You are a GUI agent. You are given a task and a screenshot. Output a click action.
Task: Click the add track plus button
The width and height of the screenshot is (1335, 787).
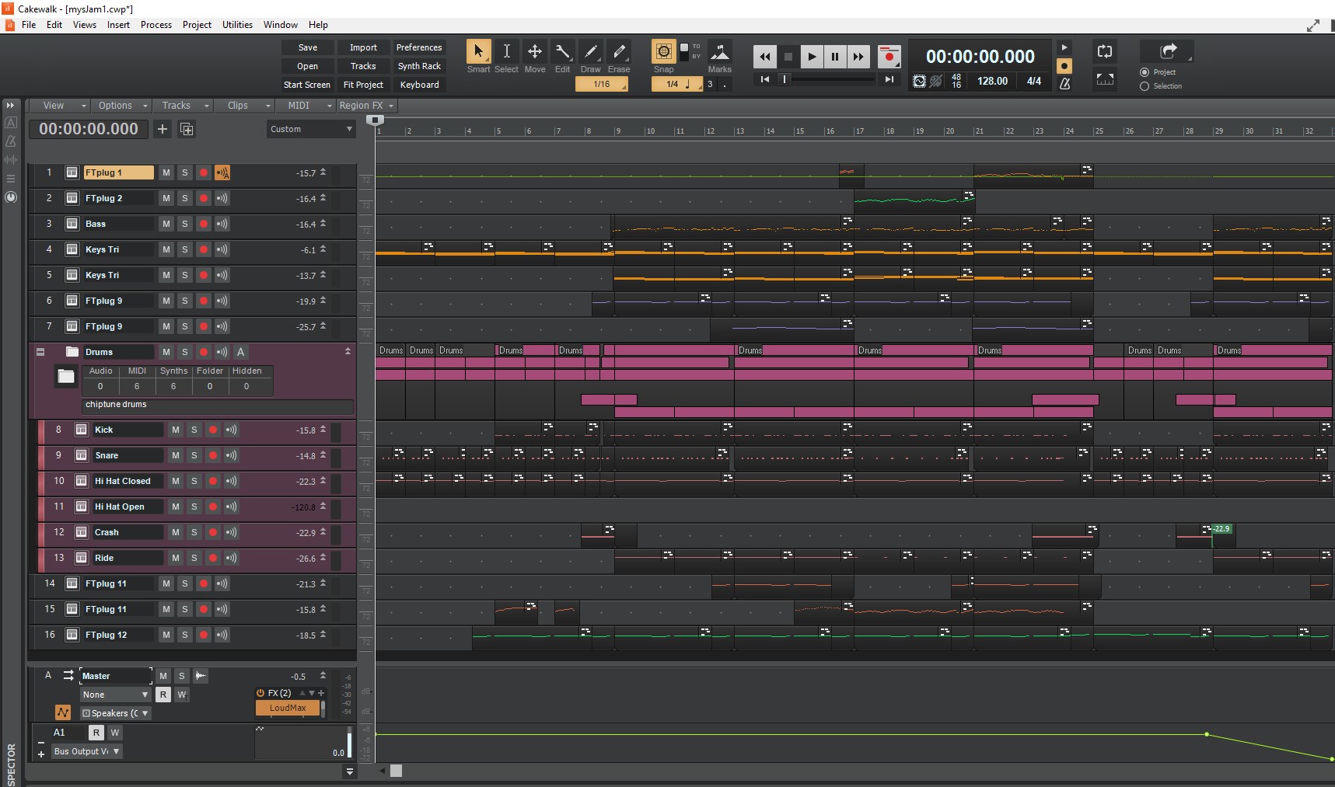click(x=163, y=129)
